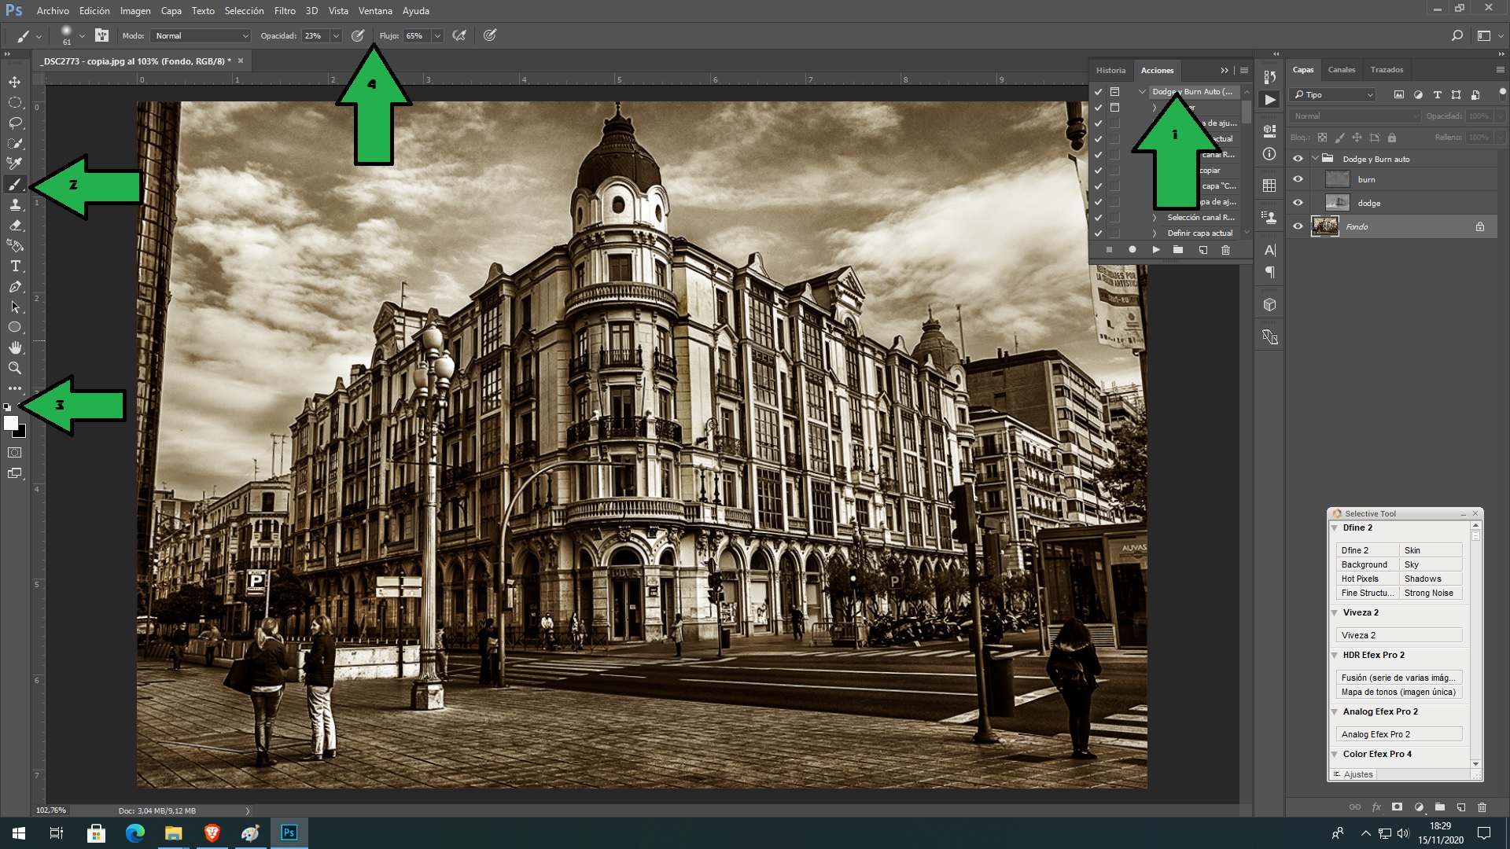The height and width of the screenshot is (849, 1510).
Task: Delete the current layer
Action: pos(1482,807)
